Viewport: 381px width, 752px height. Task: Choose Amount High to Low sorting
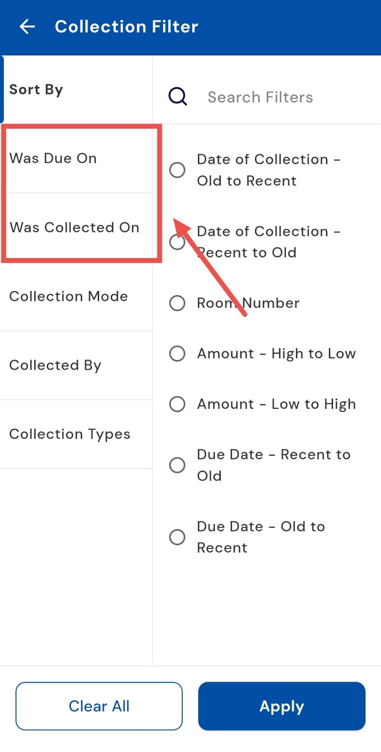[177, 353]
